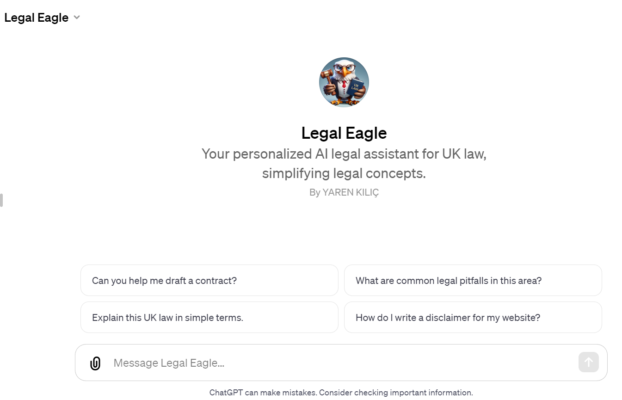
Task: Select the common legal pitfalls suggestion
Action: (x=473, y=280)
